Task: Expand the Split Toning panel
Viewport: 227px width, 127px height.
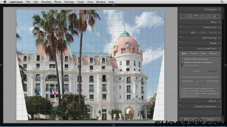Action: (219, 38)
